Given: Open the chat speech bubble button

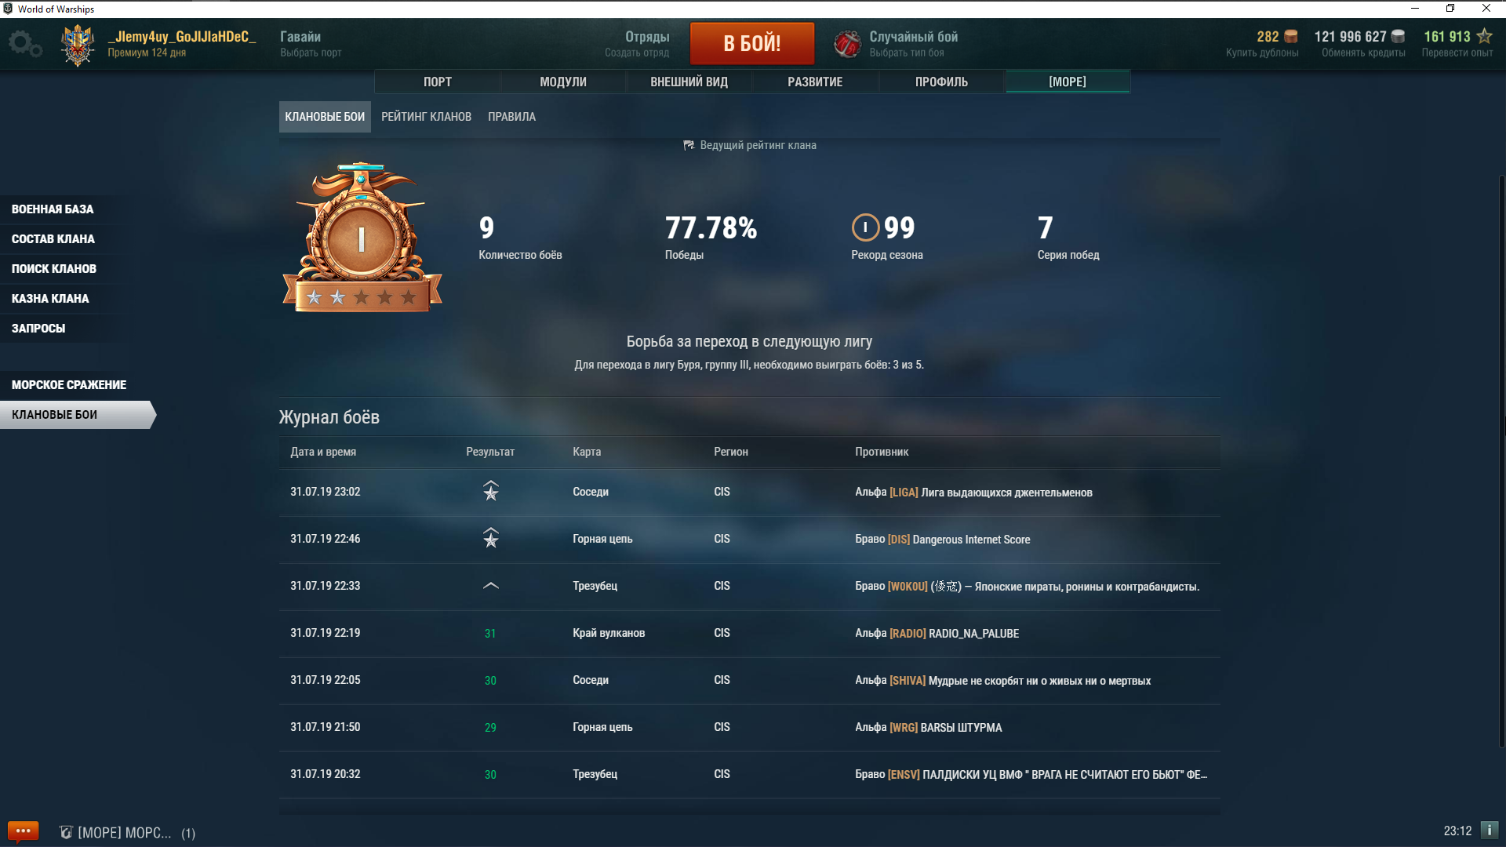Looking at the screenshot, I should (23, 831).
